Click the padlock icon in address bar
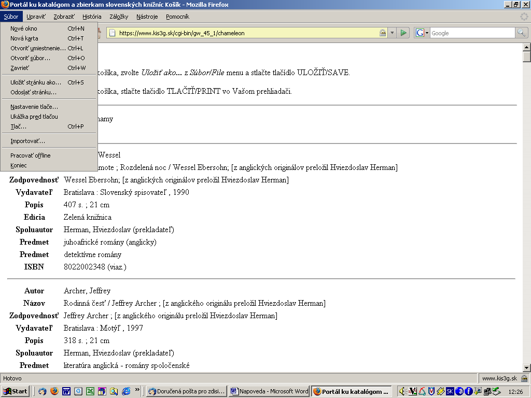 [x=382, y=33]
